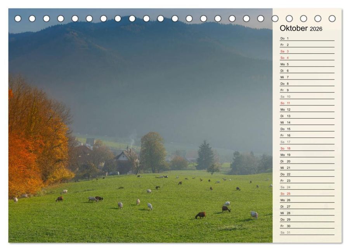Screen dimensions: 350x251
Task: Click the red So 25 entry
Action: (x=307, y=194)
